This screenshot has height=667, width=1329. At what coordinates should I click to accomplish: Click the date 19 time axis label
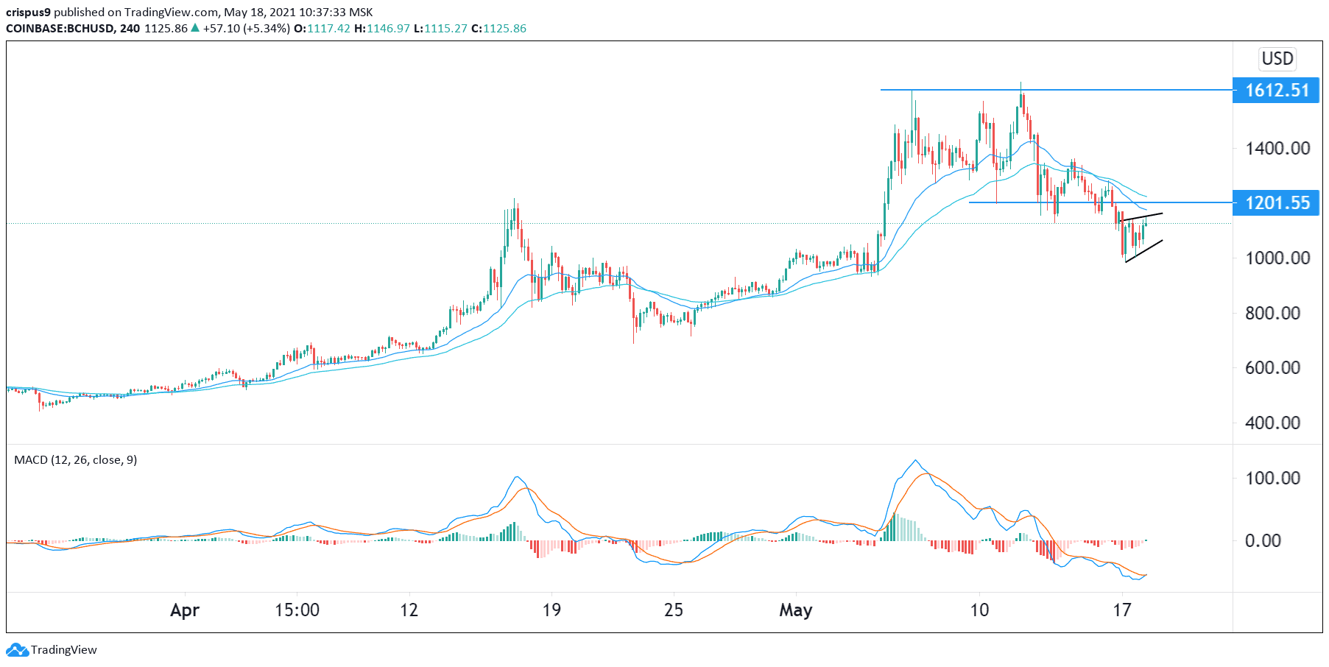(x=551, y=610)
